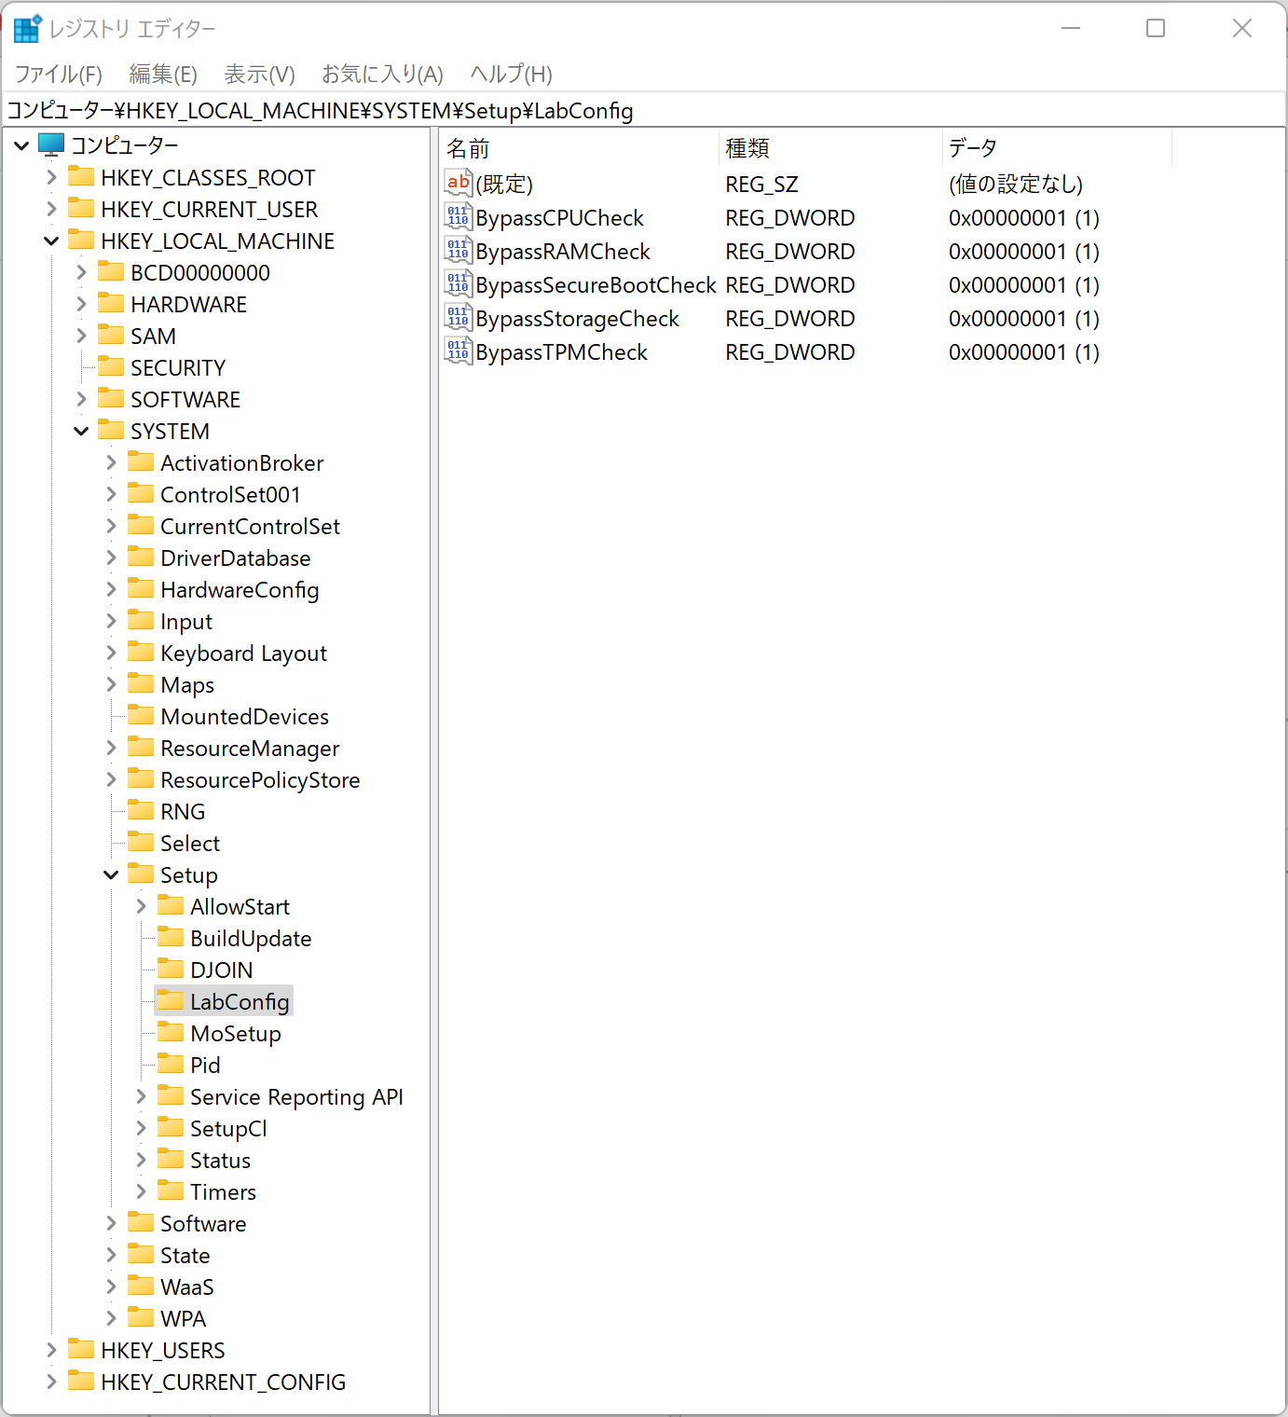Select the BuildUpdate key in tree
1288x1417 pixels.
click(x=250, y=939)
